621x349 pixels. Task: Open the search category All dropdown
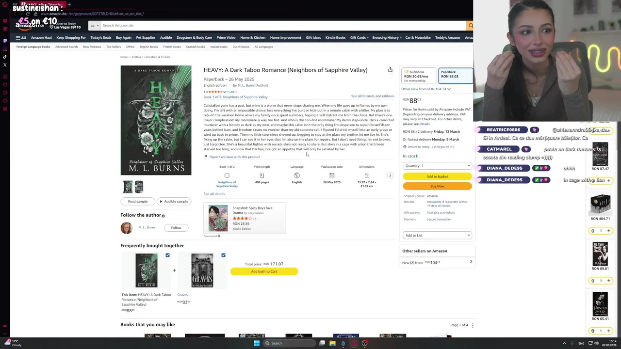94,25
